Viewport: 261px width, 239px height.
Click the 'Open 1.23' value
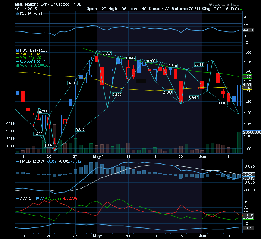pos(96,9)
